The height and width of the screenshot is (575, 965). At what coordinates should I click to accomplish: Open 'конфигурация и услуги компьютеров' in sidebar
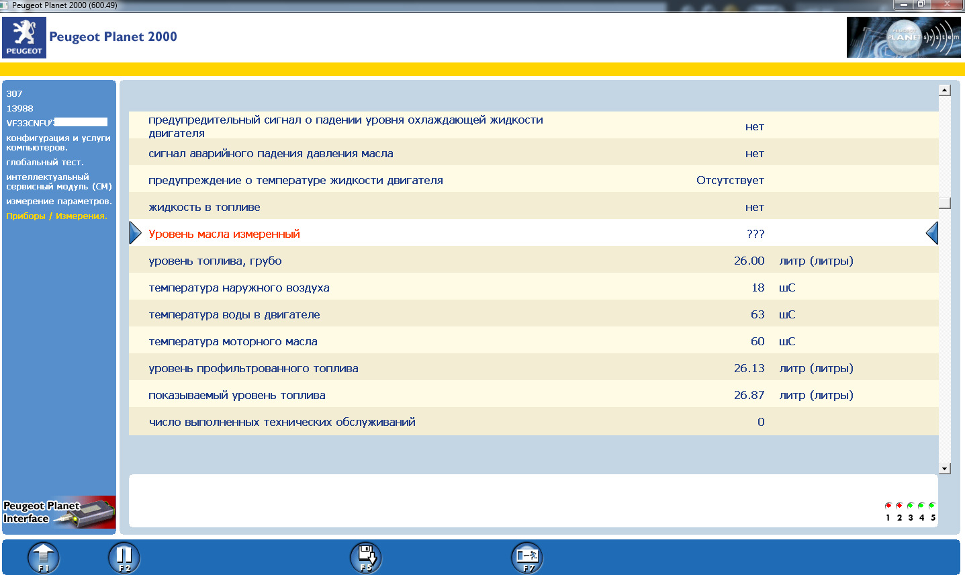pos(58,142)
